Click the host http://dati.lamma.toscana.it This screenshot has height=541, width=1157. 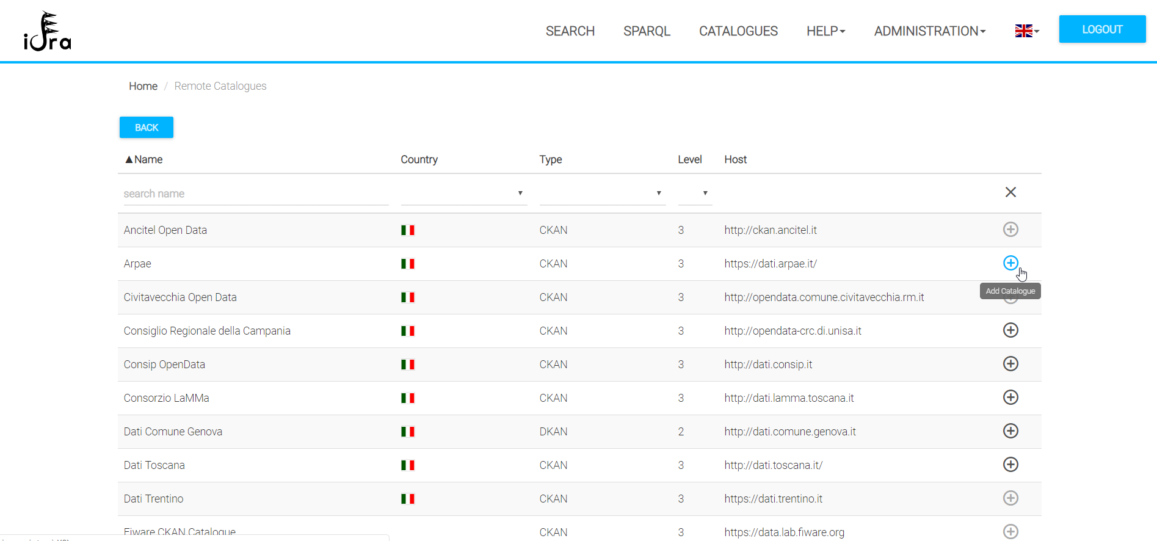point(789,398)
